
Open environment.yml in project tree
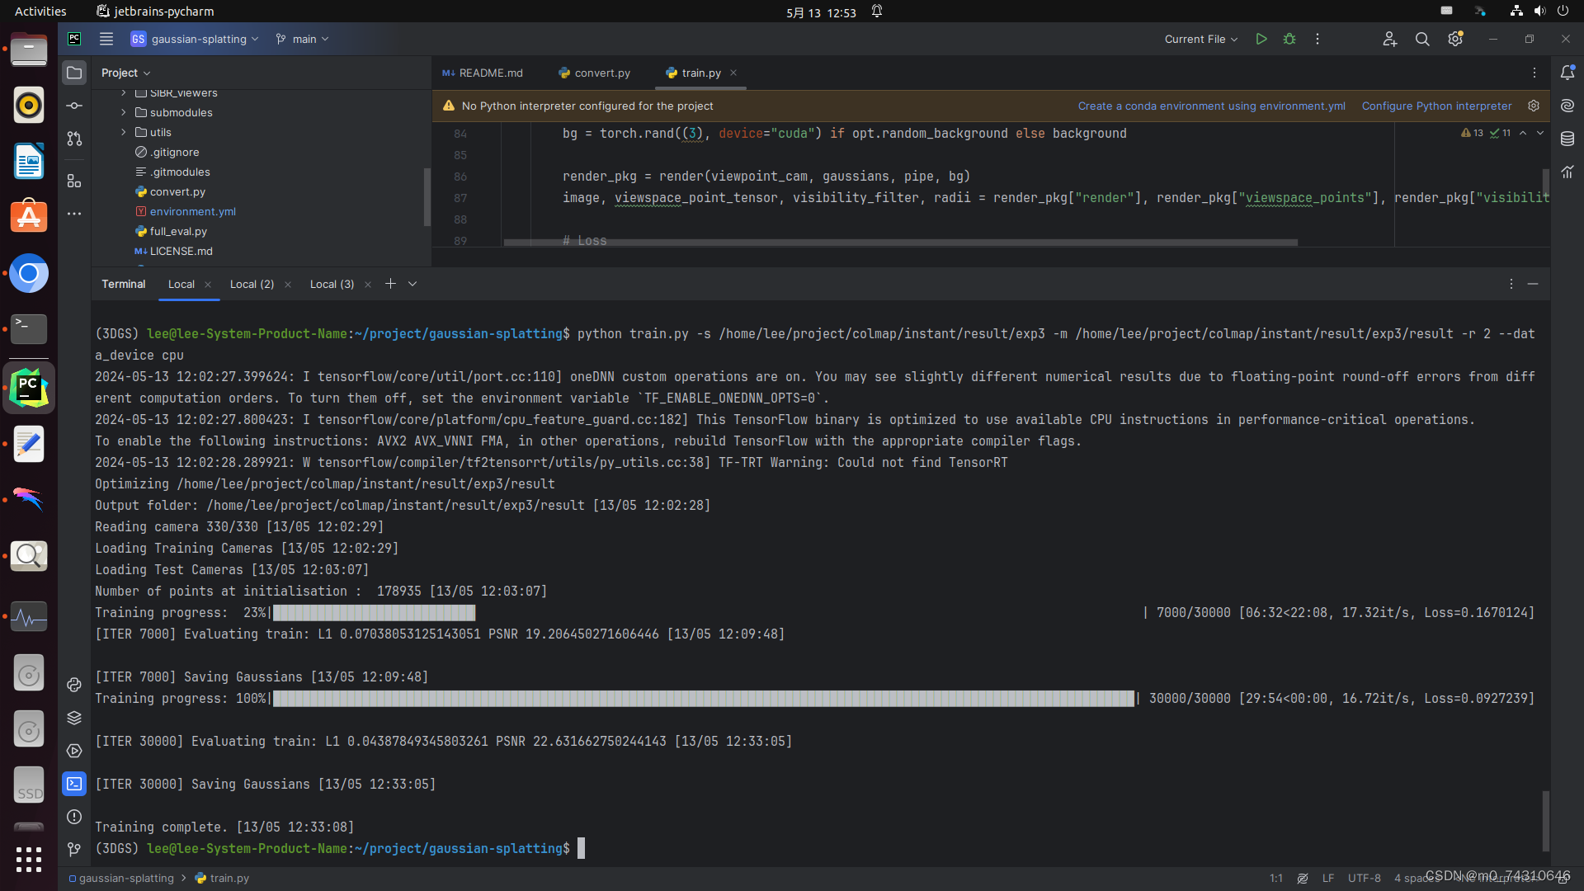pyautogui.click(x=192, y=211)
